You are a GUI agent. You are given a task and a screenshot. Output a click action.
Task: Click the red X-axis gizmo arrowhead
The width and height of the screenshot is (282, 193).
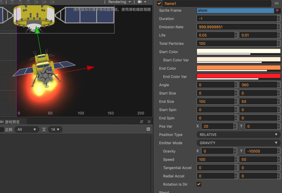click(x=91, y=68)
